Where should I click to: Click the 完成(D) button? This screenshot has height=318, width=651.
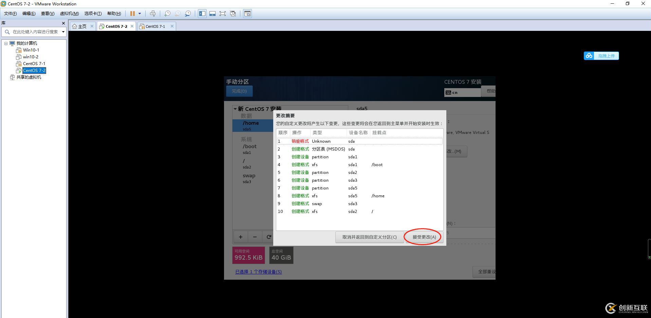pyautogui.click(x=239, y=91)
